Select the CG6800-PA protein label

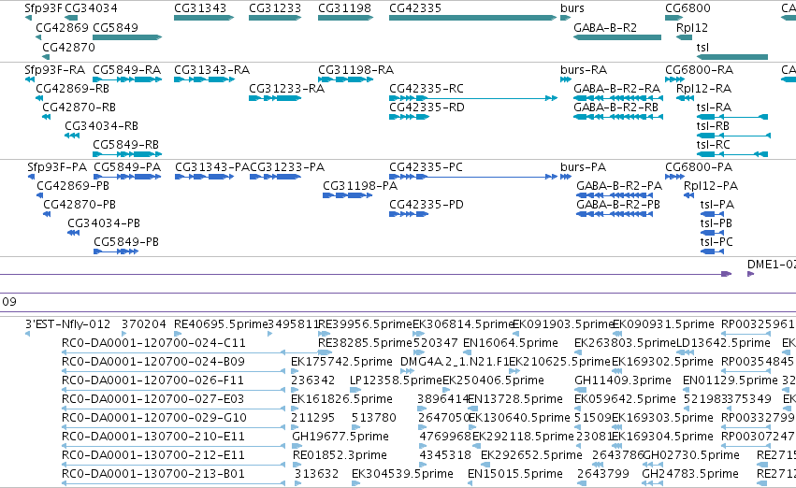click(699, 167)
